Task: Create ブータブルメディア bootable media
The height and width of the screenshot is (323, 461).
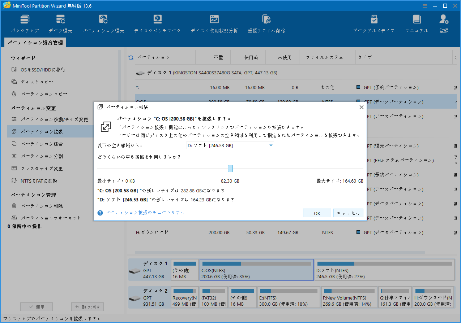Action: point(374,24)
